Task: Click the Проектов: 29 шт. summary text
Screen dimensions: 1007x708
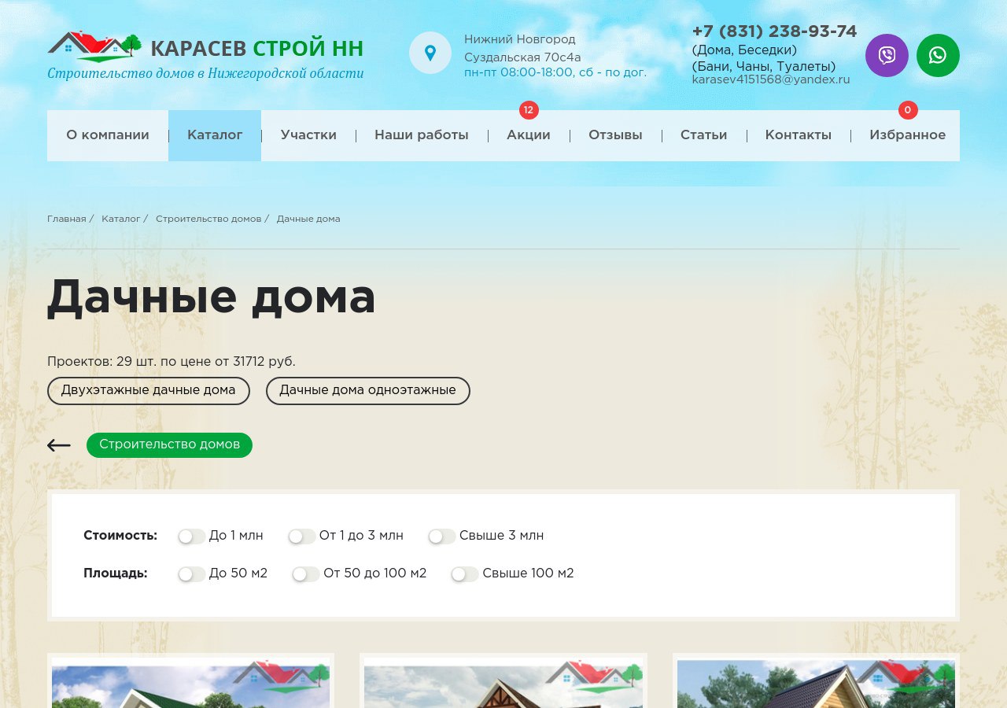Action: pyautogui.click(x=172, y=362)
